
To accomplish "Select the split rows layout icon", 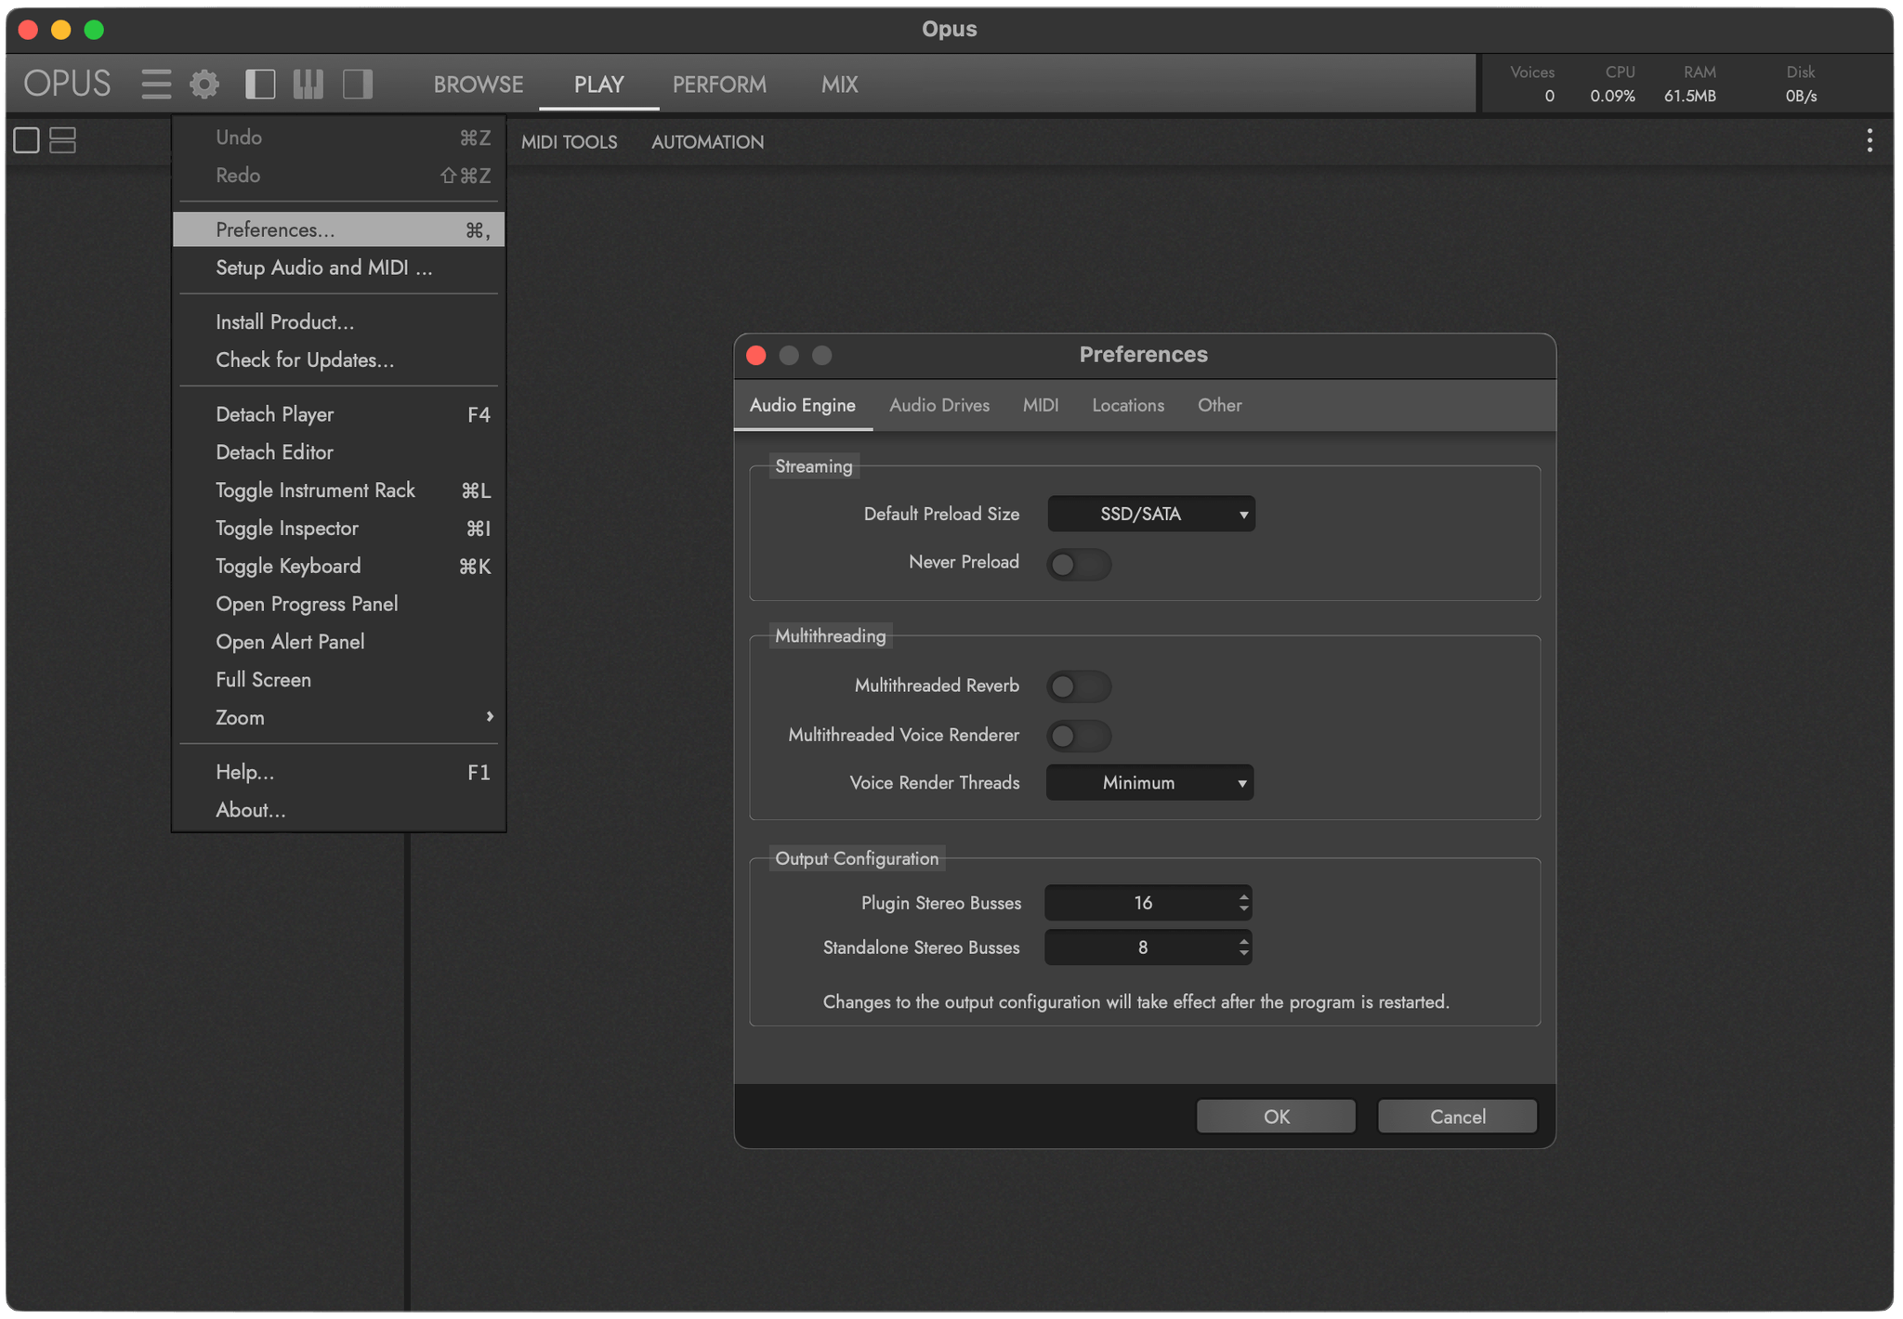I will pos(62,140).
